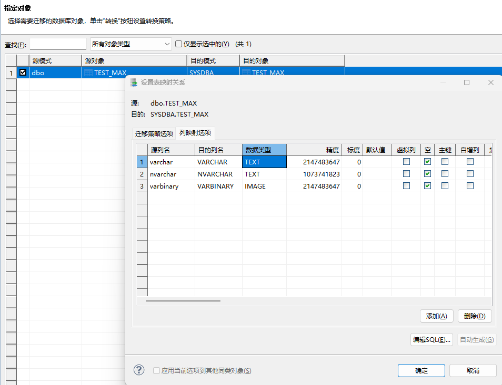Toggle virtual column for nvarchar row
Image resolution: width=502 pixels, height=385 pixels.
pyautogui.click(x=406, y=174)
